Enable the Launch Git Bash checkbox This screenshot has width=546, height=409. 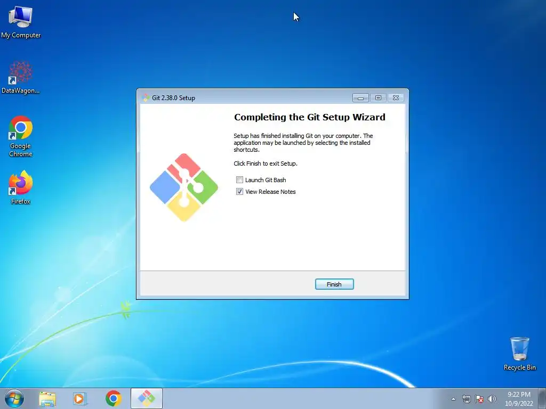[x=239, y=180]
